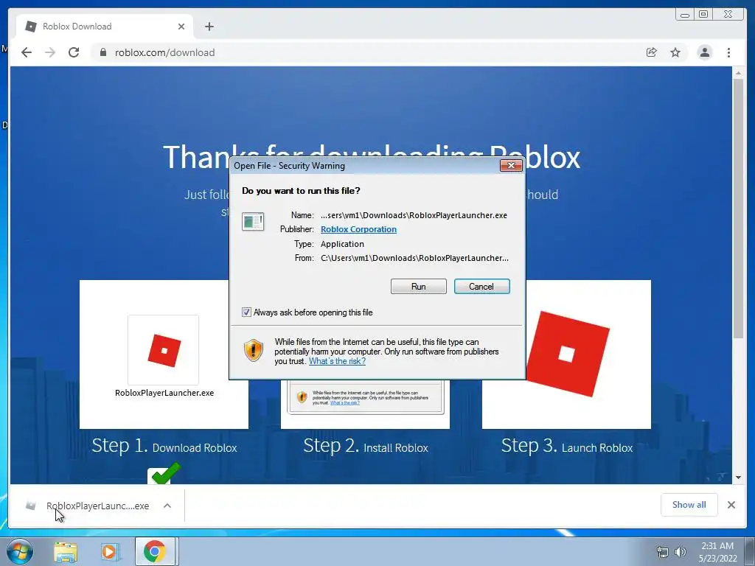Click Step 1. Download Roblox text
The image size is (755, 566).
(164, 446)
